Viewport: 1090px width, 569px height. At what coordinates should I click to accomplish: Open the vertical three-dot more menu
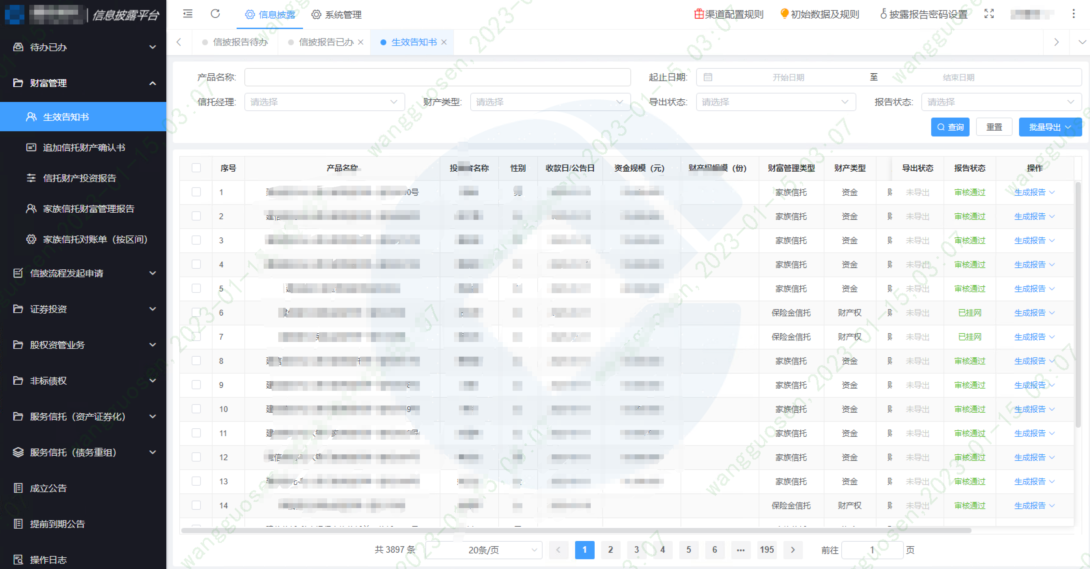(1073, 14)
